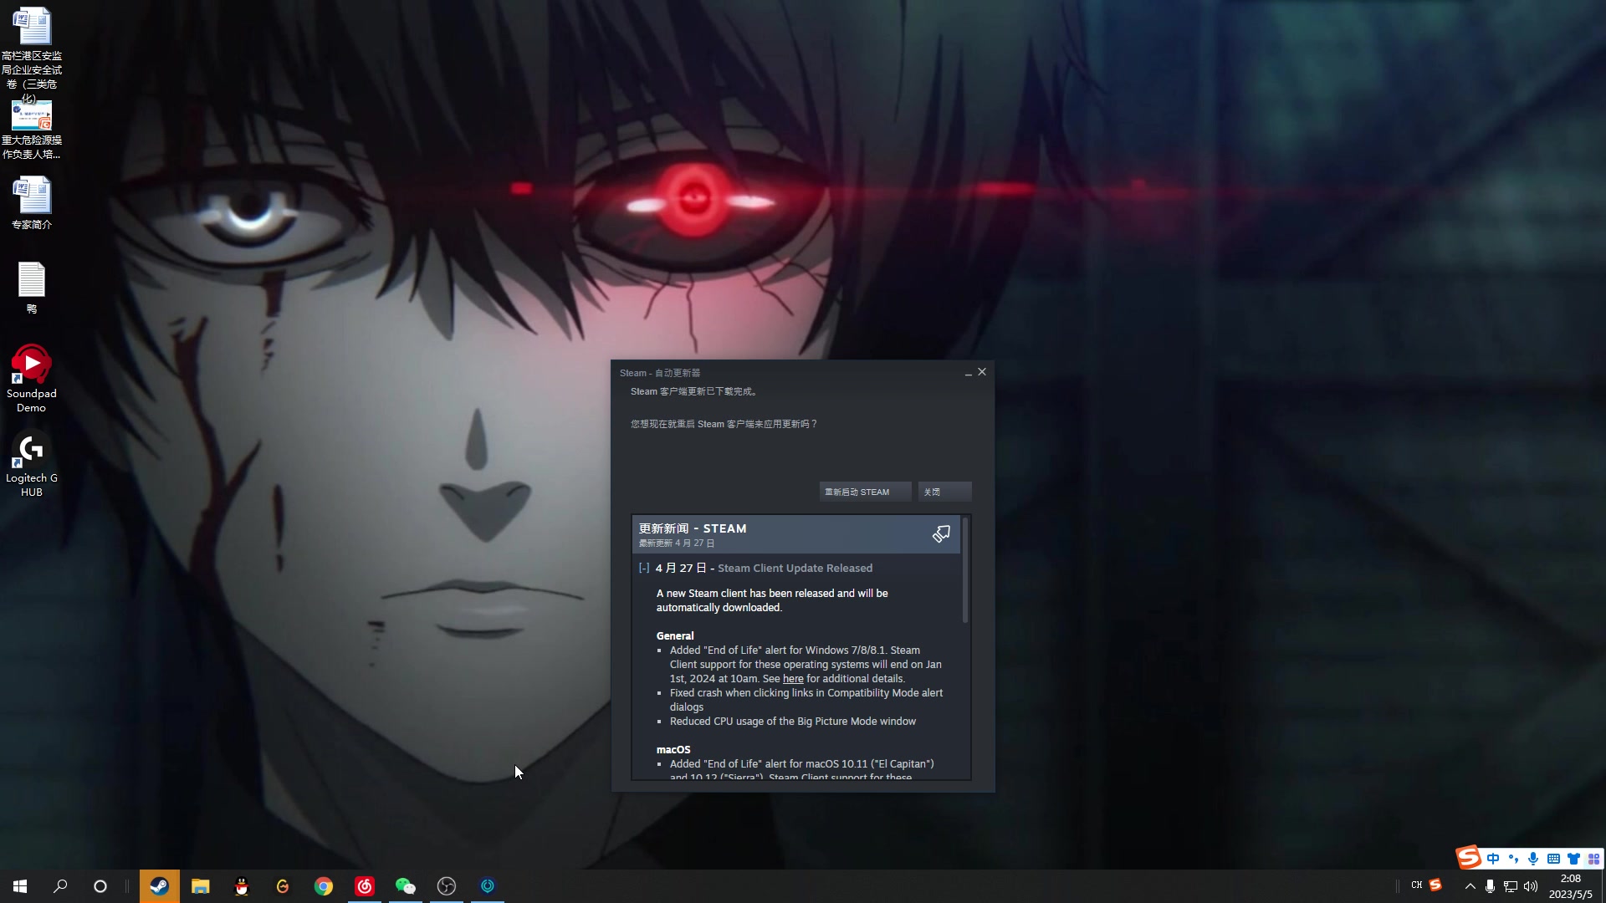The height and width of the screenshot is (903, 1606).
Task: Click 'Reduced CPU usage of the Big Picture' line
Action: coord(793,721)
